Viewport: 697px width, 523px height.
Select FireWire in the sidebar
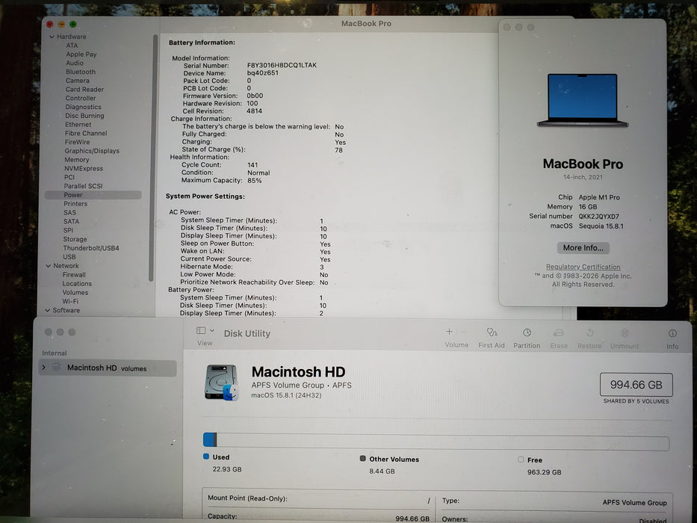coord(77,142)
